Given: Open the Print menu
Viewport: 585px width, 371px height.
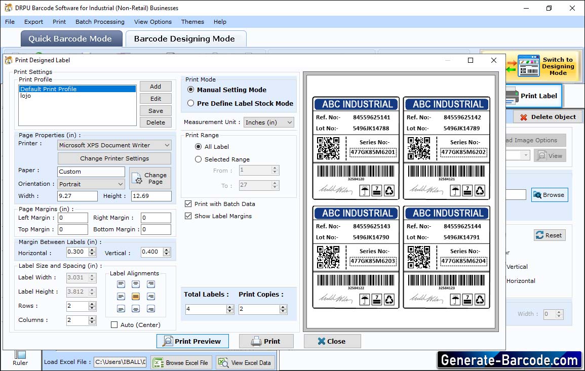Looking at the screenshot, I should point(59,22).
